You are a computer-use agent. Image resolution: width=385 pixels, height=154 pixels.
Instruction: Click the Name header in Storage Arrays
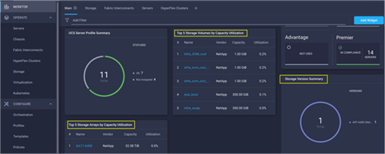(x=80, y=135)
